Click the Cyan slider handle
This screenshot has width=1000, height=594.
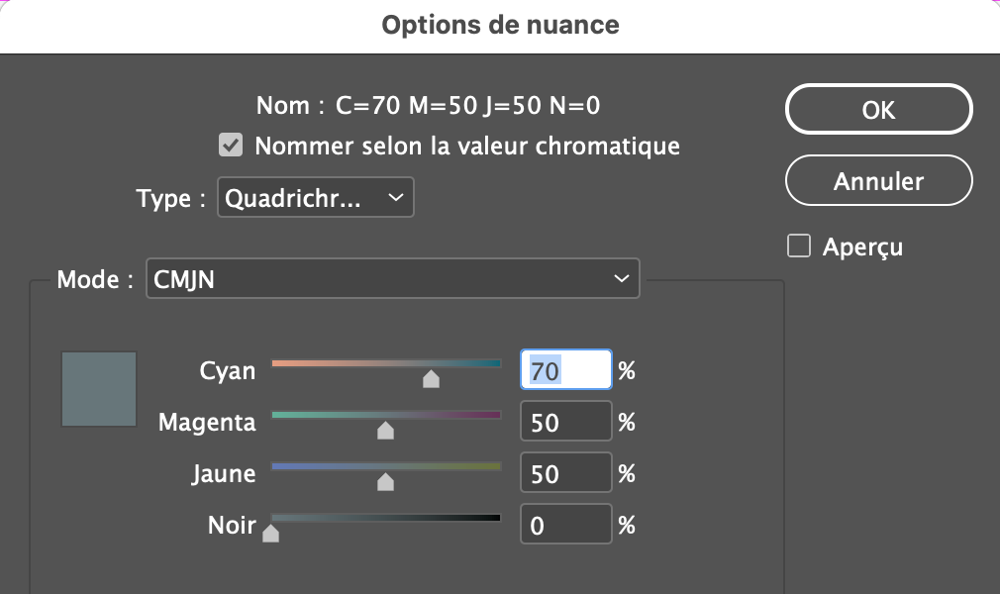tap(431, 379)
